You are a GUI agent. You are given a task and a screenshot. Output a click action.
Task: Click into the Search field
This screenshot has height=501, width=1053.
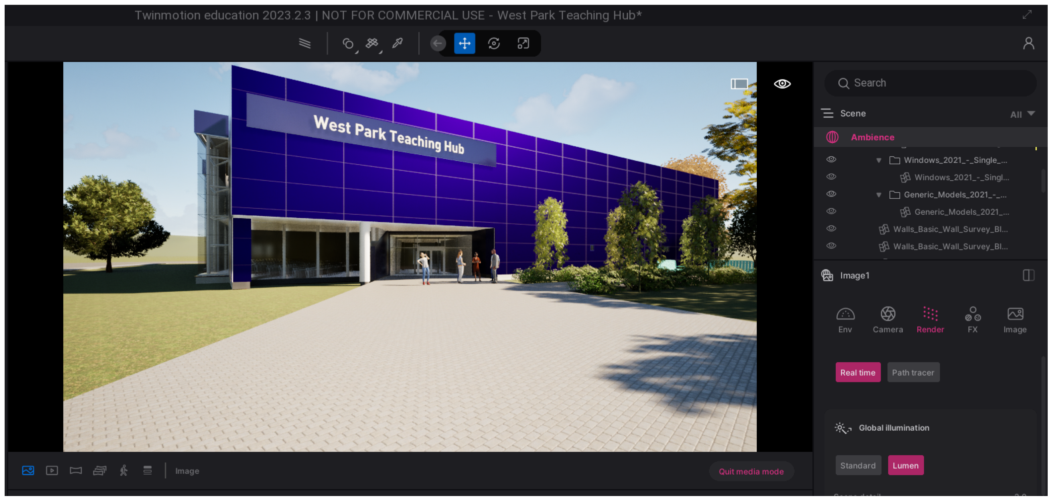[930, 83]
